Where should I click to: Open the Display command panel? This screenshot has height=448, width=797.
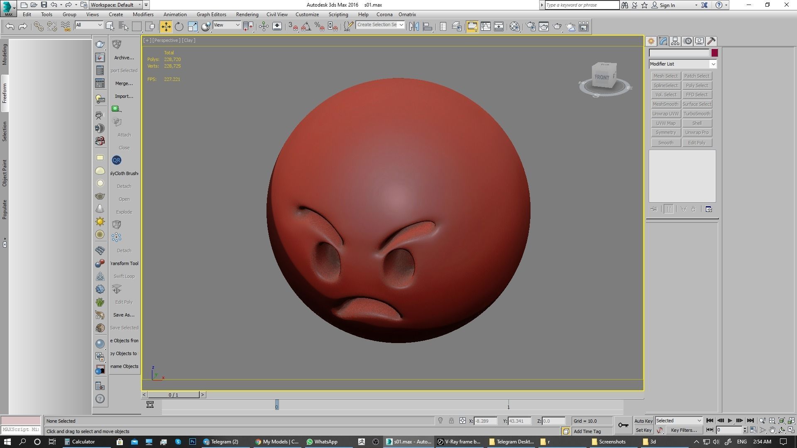pos(699,41)
